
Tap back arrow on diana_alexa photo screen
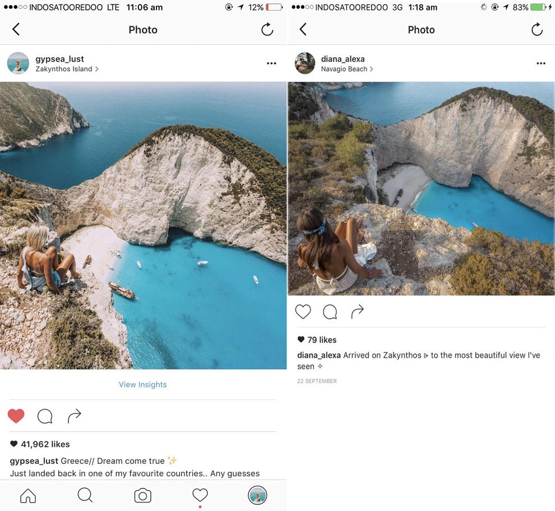pyautogui.click(x=303, y=30)
